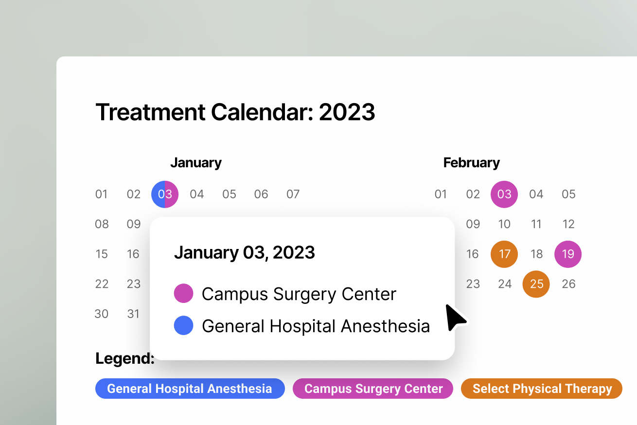Select Select Physical Therapy legend pill

coord(542,389)
